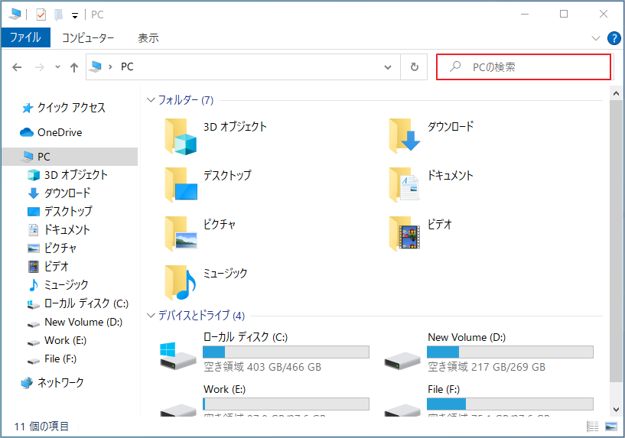Go up one level with the up arrow
Viewport: 625px width, 438px height.
coord(74,67)
